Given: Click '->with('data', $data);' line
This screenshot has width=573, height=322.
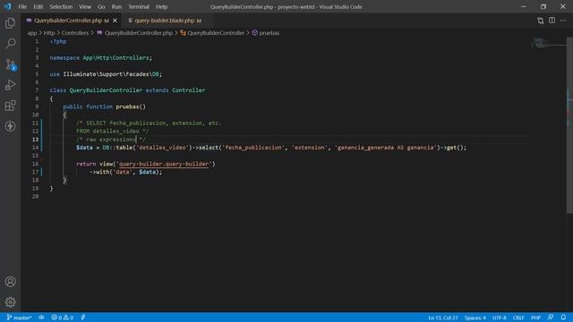Looking at the screenshot, I should [x=125, y=172].
